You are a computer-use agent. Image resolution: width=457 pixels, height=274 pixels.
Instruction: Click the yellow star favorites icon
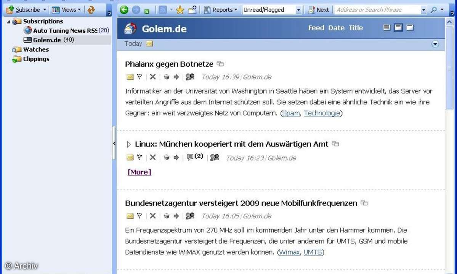click(x=180, y=10)
